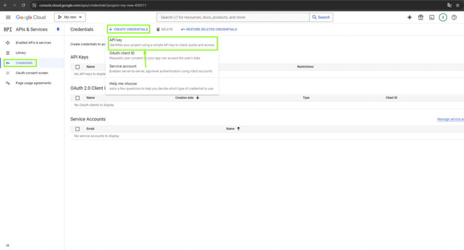Go forward using browser forward arrow
464x250 pixels.
(14, 5)
